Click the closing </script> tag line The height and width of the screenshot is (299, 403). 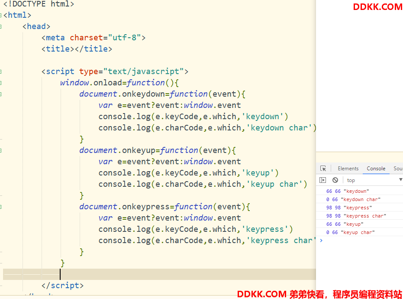62,286
